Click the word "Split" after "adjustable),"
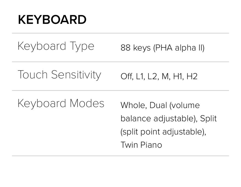The image size is (241, 187). [x=208, y=119]
